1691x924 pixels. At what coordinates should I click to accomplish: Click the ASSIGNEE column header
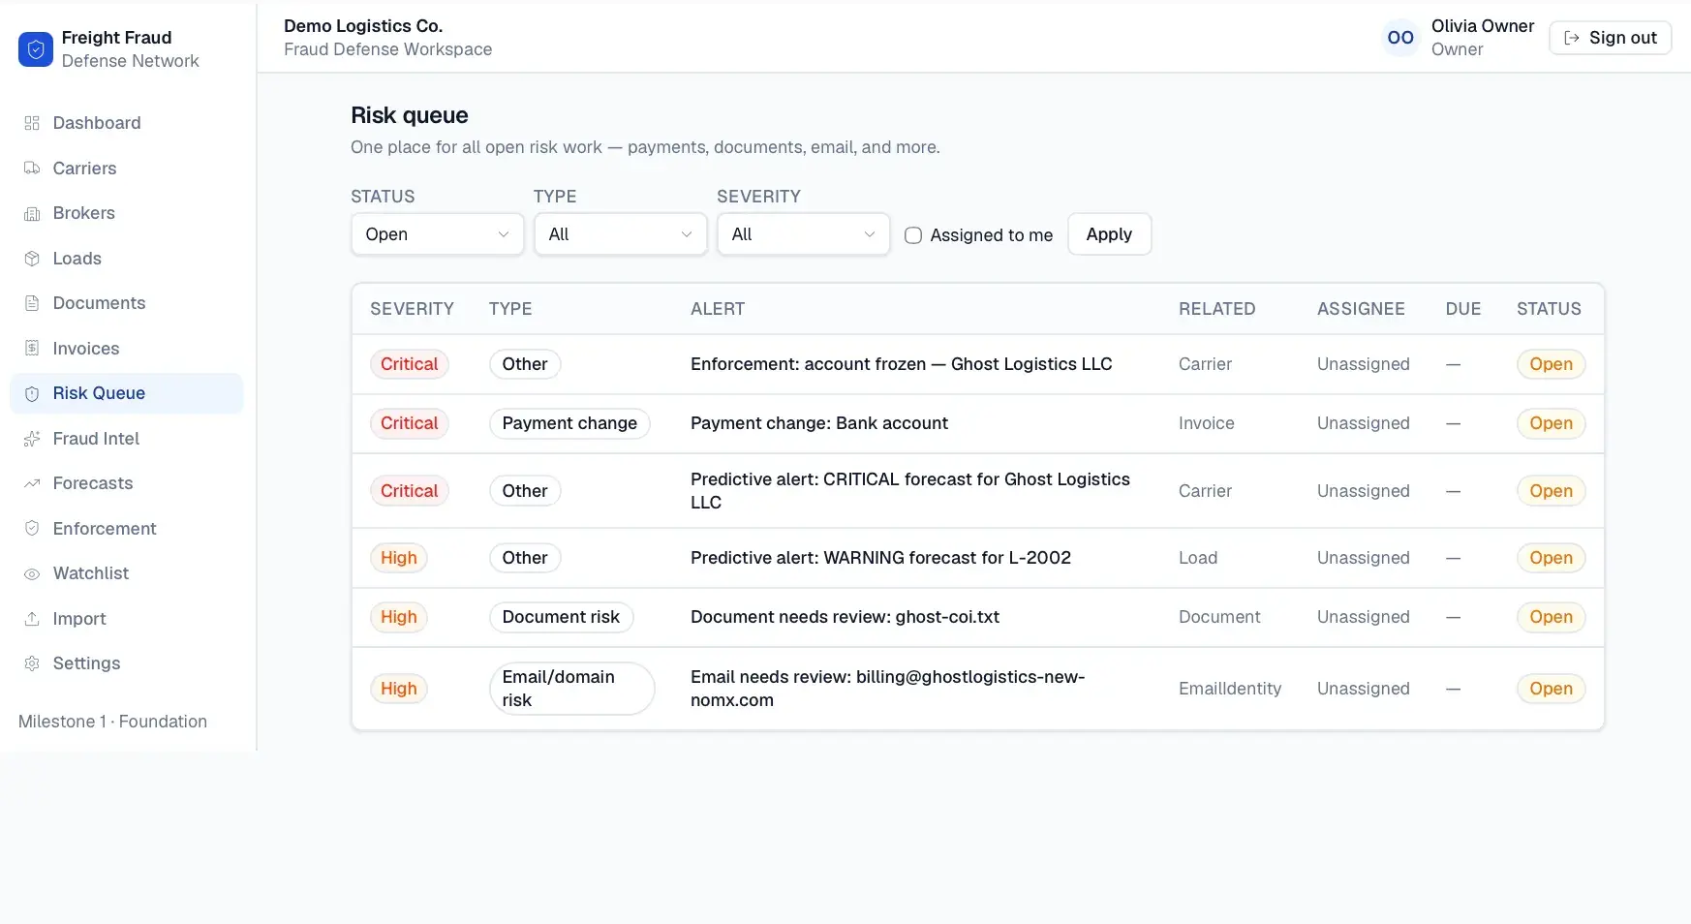pos(1361,309)
